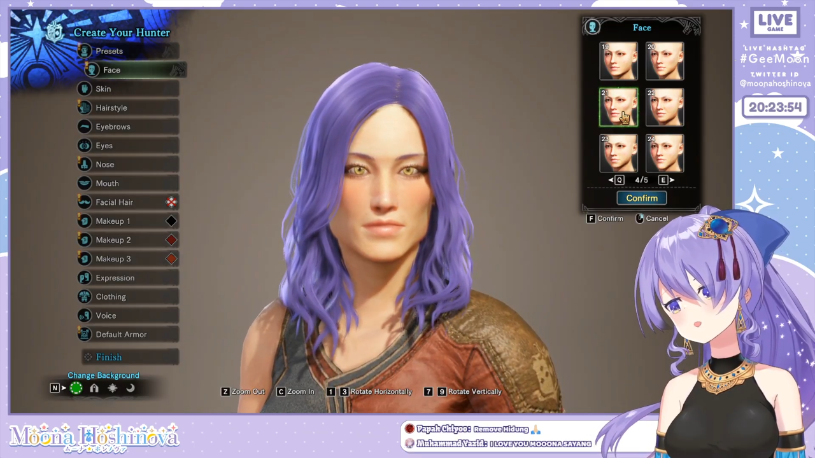The image size is (815, 458).
Task: Select the Clothing icon in the menu
Action: click(x=85, y=296)
